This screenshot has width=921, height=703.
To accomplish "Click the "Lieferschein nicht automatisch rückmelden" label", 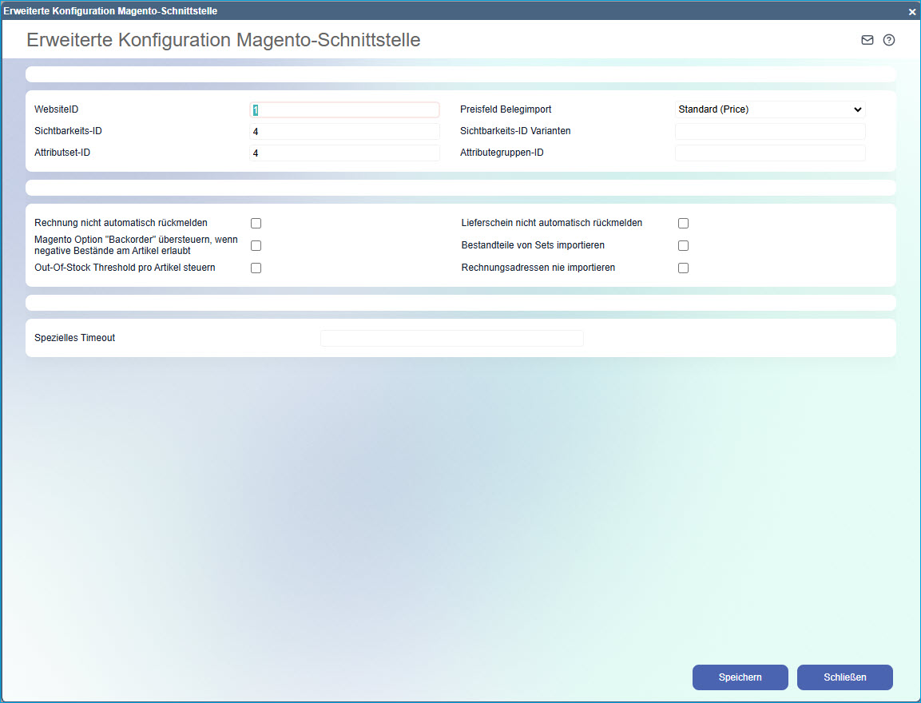I will point(551,223).
